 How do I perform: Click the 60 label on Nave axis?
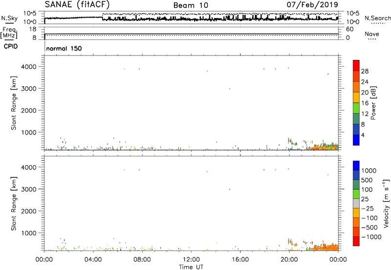[349, 29]
